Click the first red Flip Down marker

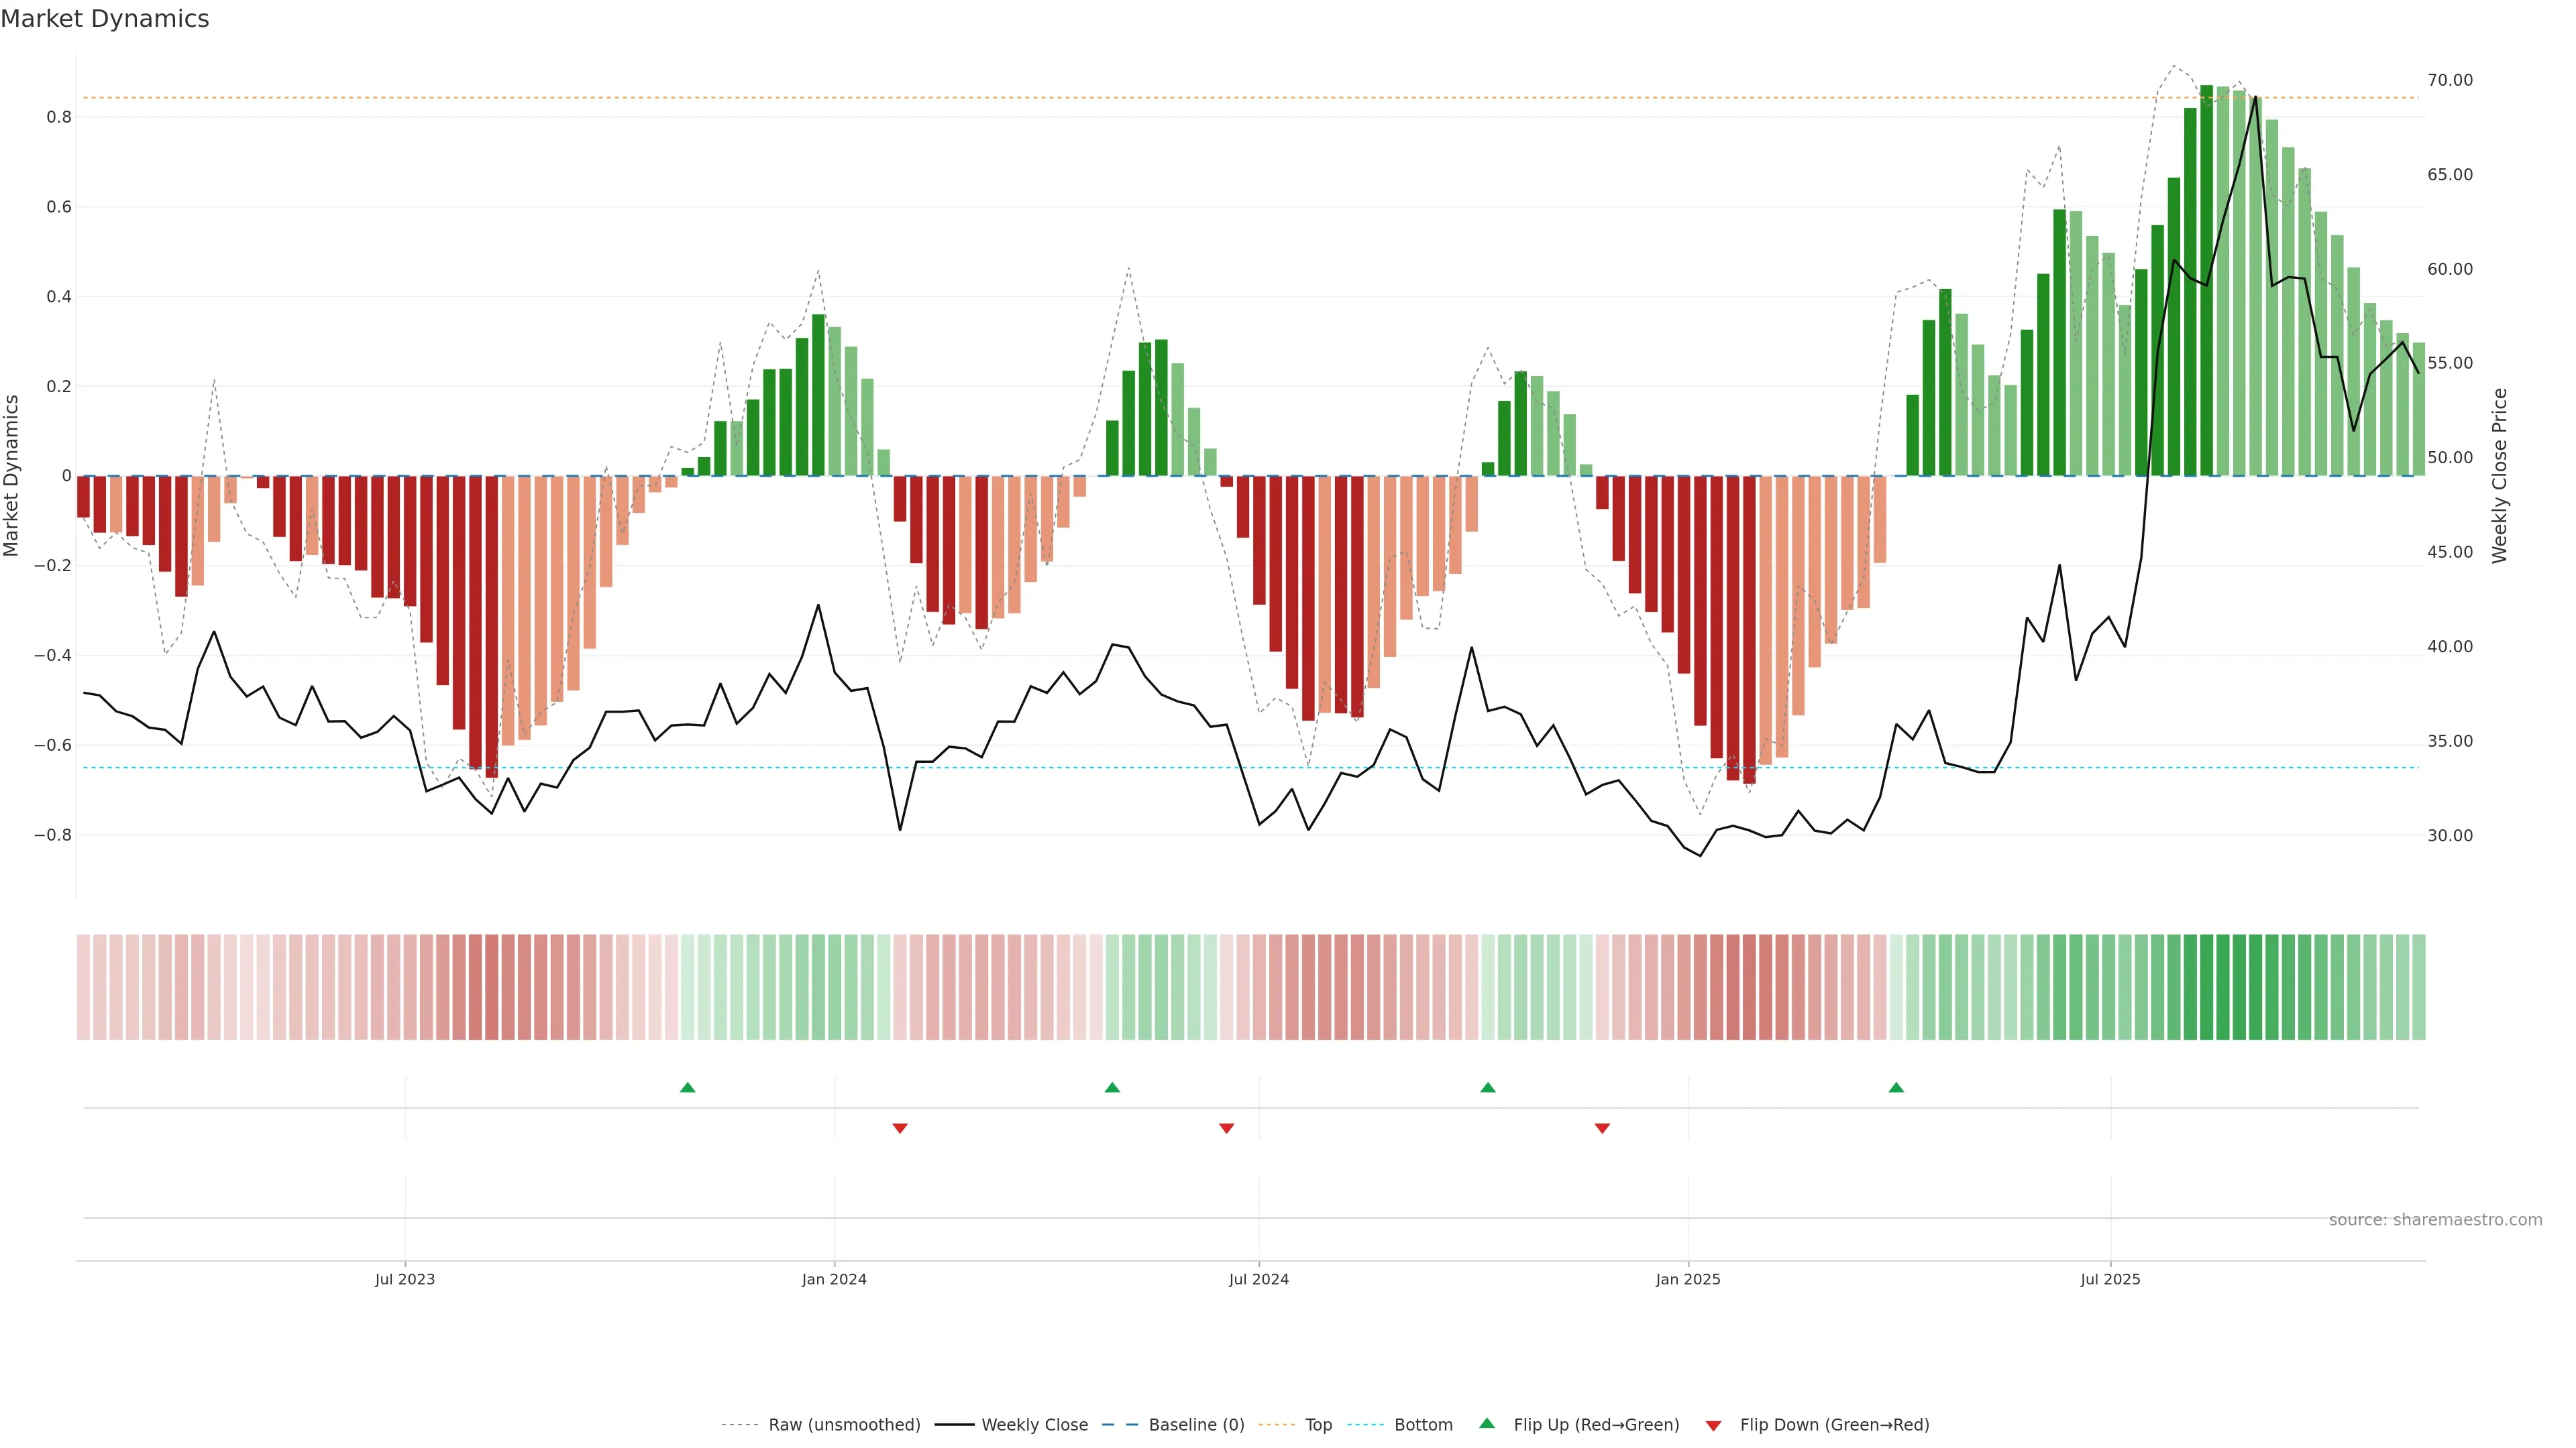point(900,1128)
